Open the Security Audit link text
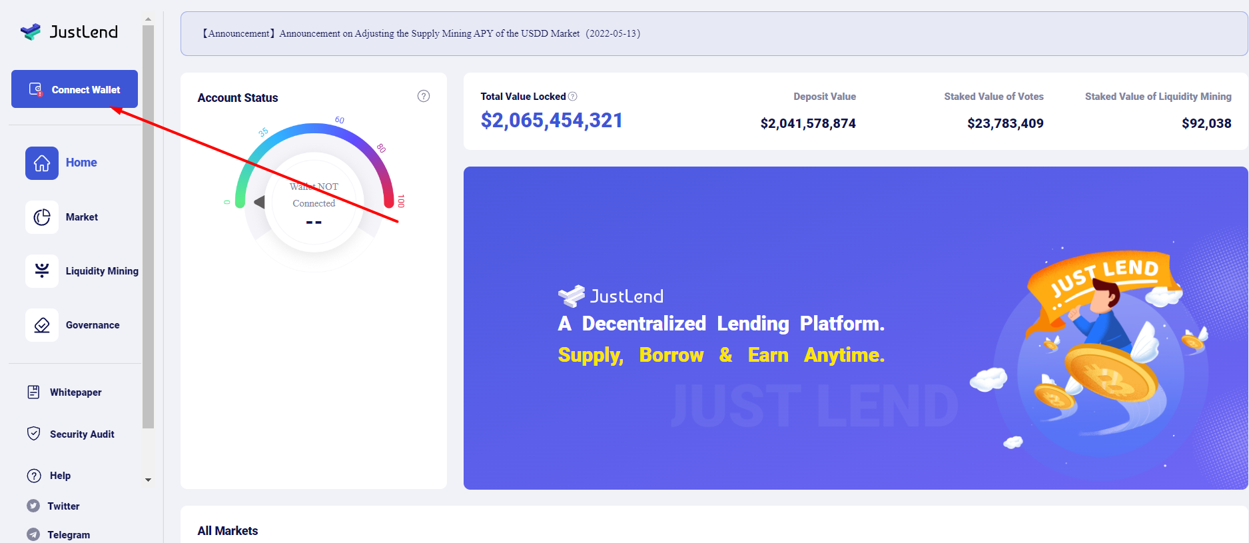This screenshot has width=1249, height=543. (x=82, y=434)
